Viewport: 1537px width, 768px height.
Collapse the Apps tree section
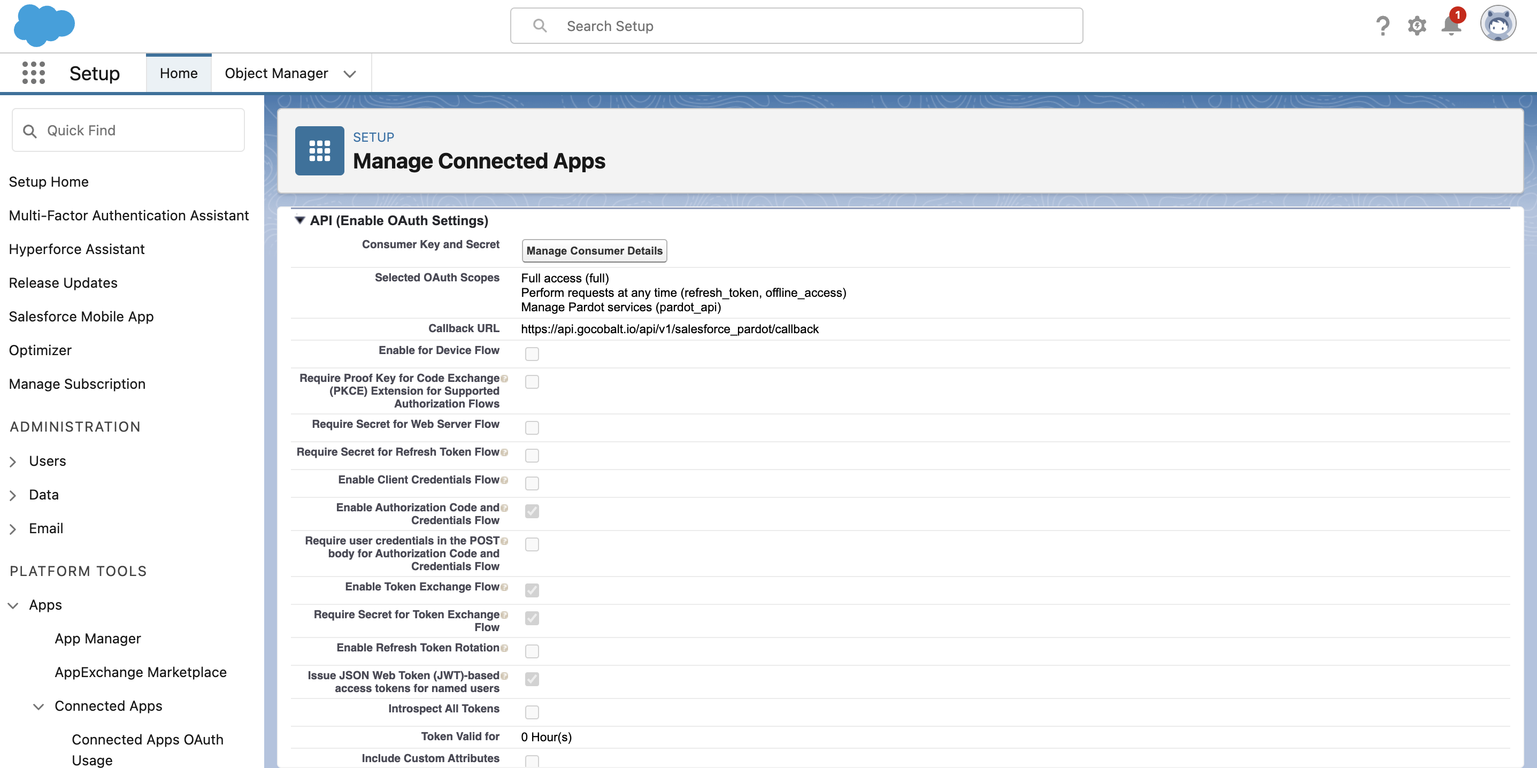pyautogui.click(x=13, y=605)
